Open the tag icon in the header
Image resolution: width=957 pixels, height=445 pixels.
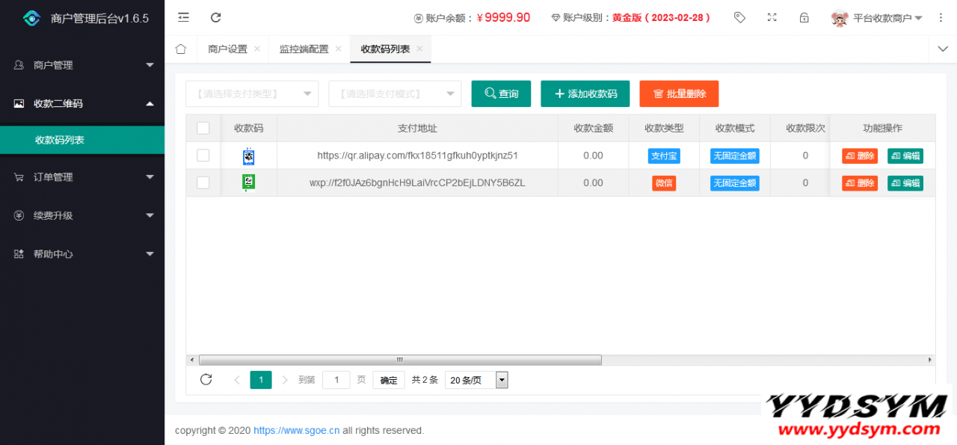coord(739,17)
